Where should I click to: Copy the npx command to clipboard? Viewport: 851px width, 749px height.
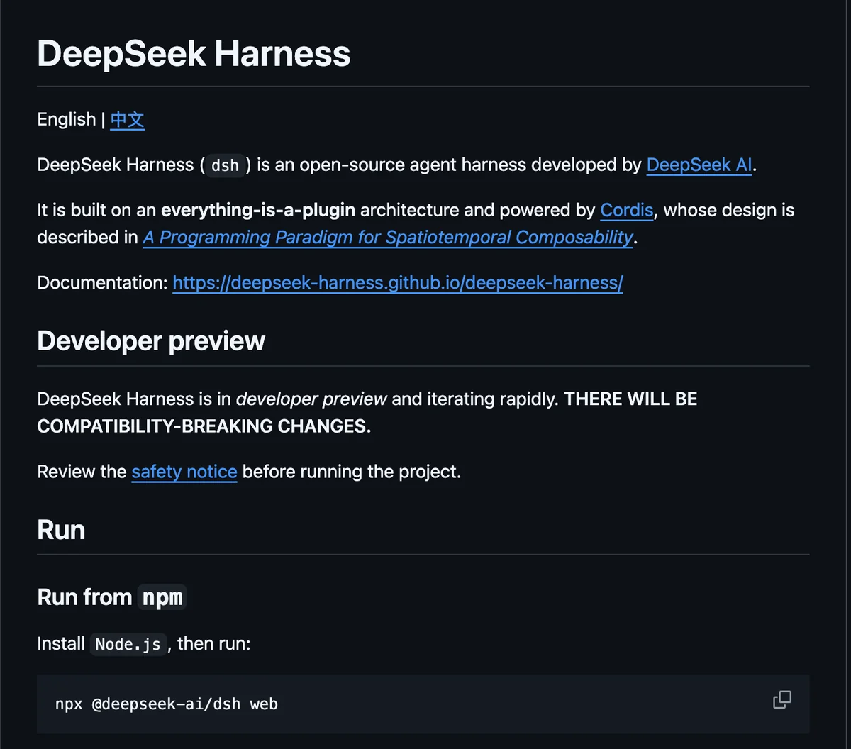coord(782,700)
